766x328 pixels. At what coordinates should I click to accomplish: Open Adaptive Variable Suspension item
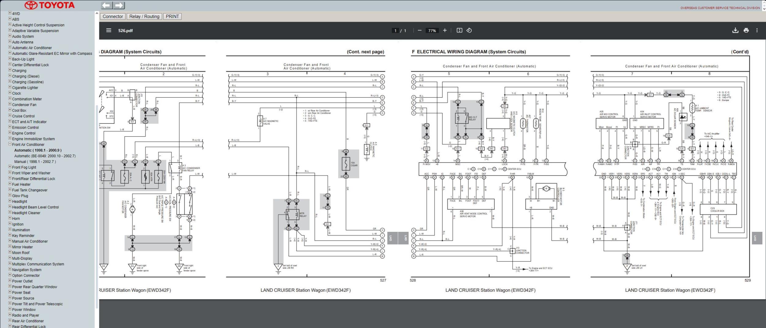click(x=36, y=31)
